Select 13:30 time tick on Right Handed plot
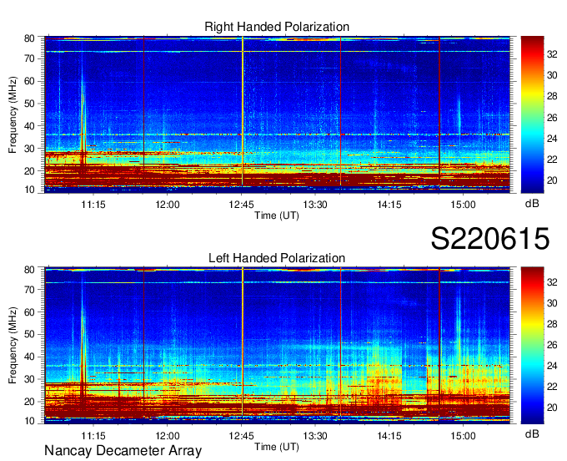The image size is (567, 461). (315, 205)
